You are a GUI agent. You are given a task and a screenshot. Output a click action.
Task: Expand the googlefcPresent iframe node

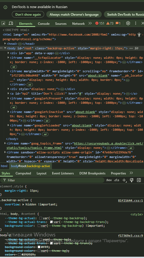8,98
